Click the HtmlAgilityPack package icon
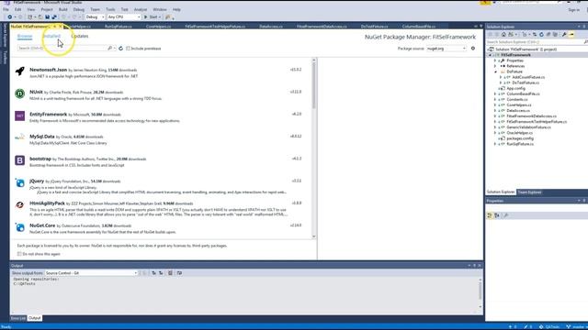Image resolution: width=588 pixels, height=330 pixels. [20, 204]
